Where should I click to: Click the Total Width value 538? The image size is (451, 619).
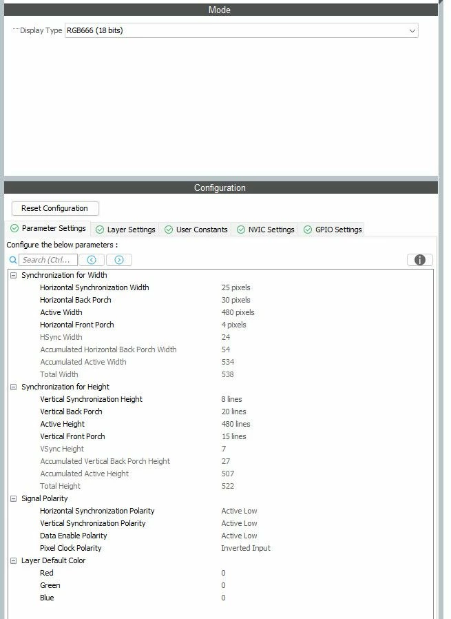[x=228, y=374]
